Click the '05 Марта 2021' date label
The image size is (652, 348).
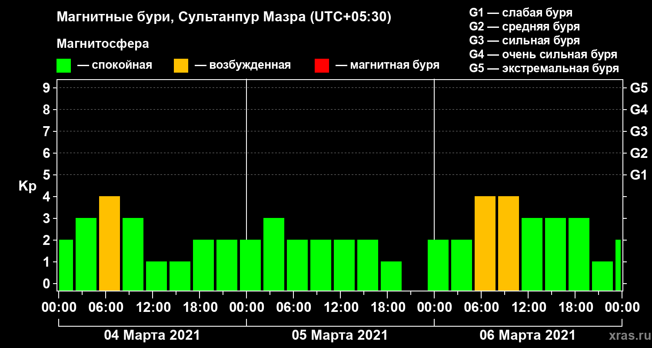(340, 335)
